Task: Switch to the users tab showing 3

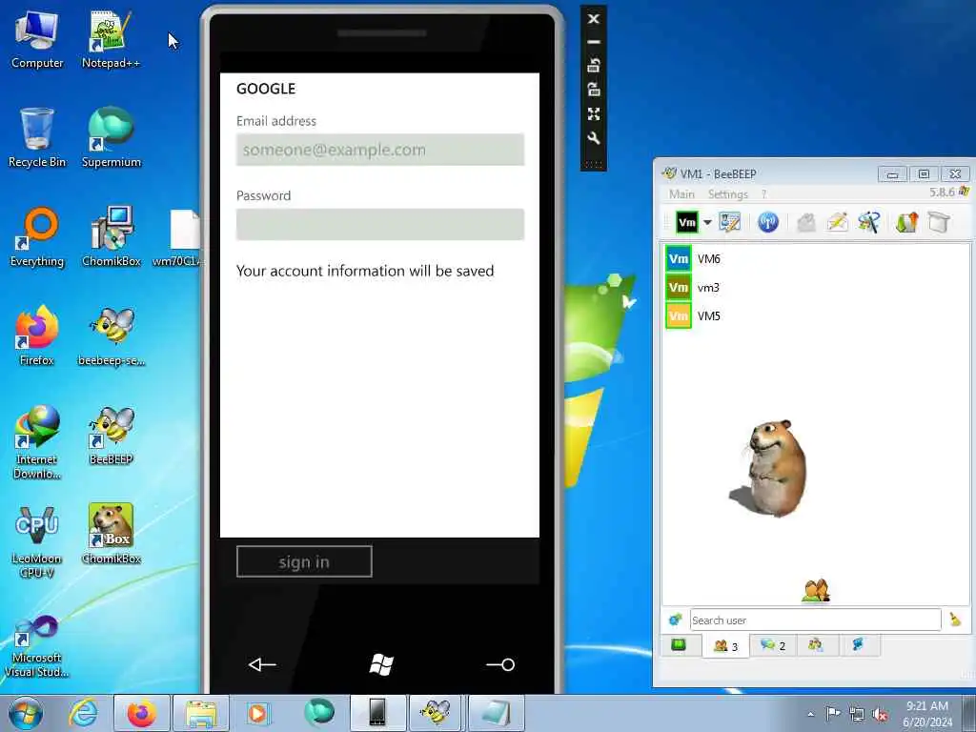Action: click(725, 646)
